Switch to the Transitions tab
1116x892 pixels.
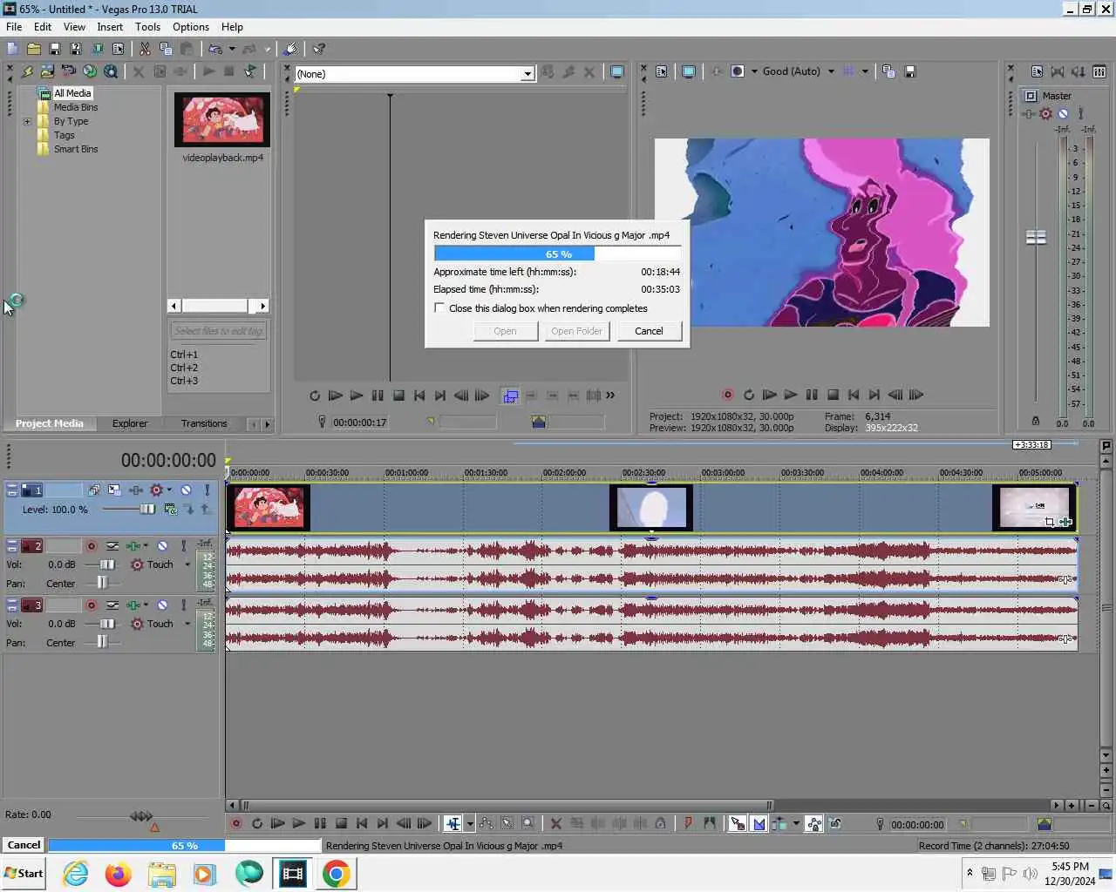click(x=204, y=423)
